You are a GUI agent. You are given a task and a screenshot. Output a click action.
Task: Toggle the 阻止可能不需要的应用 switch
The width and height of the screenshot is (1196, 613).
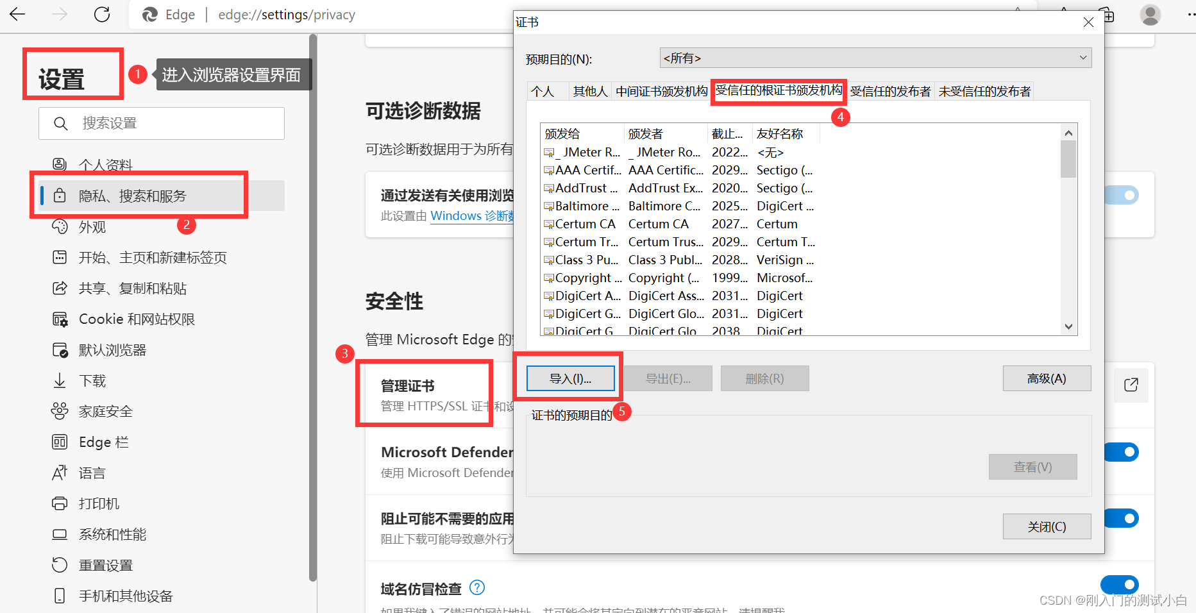[x=1122, y=518]
